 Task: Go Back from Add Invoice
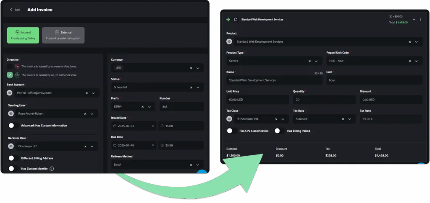coord(15,10)
